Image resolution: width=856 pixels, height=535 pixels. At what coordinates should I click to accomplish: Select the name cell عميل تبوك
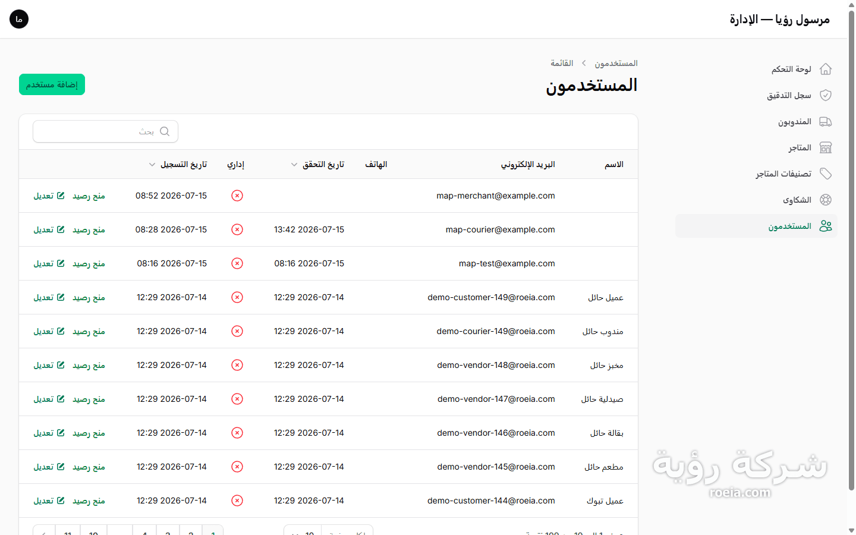(605, 501)
